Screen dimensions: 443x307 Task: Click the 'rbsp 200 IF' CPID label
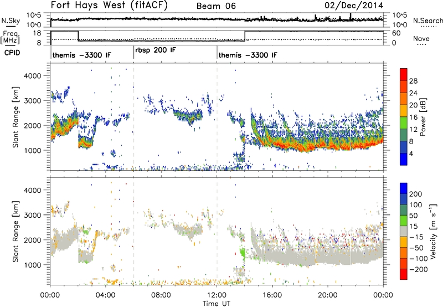pos(156,50)
